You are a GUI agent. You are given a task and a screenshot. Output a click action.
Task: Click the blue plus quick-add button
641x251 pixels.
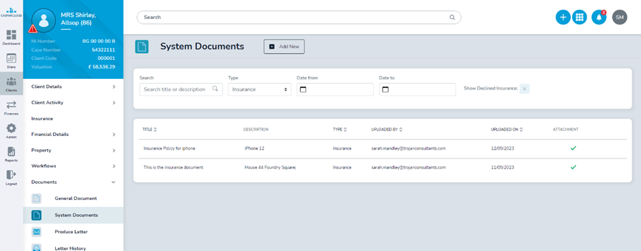pos(563,17)
